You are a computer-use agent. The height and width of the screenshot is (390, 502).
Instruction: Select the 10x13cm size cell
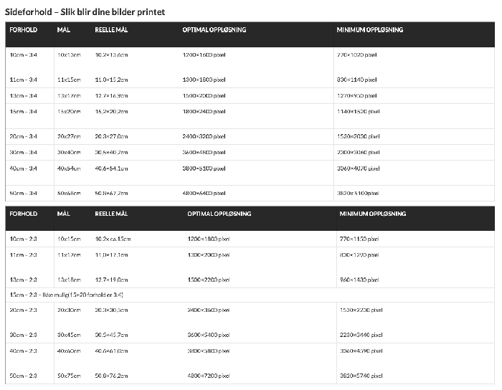pos(69,54)
